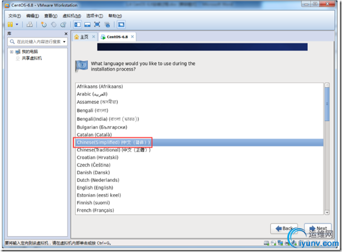The width and height of the screenshot is (342, 252).
Task: Select English (English) language
Action: click(x=199, y=188)
